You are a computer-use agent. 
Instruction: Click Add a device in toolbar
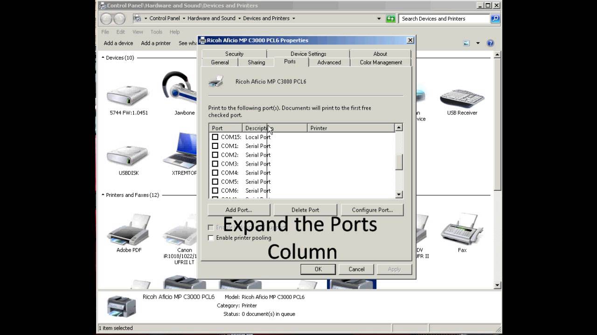click(118, 43)
